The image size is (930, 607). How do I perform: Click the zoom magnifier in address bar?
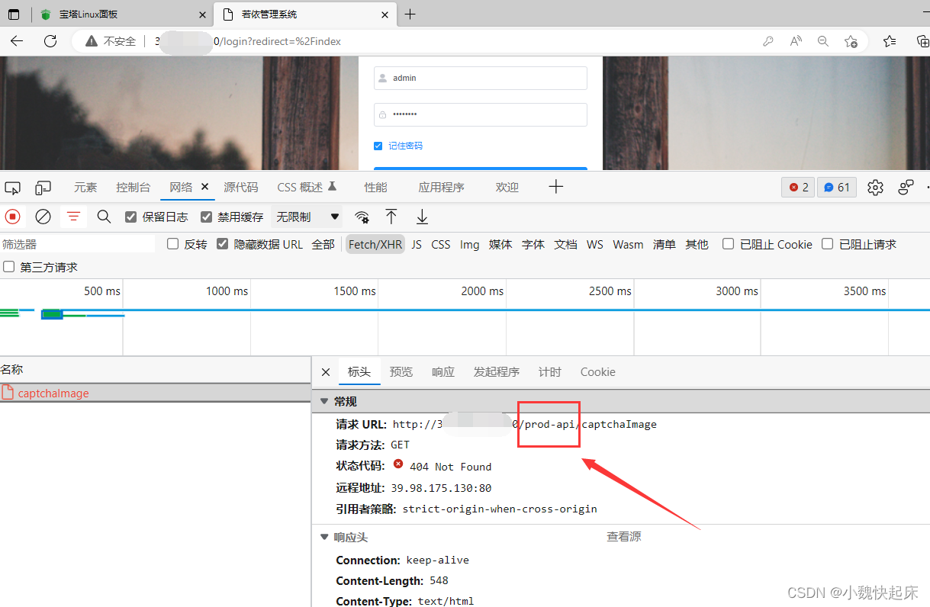click(x=823, y=41)
